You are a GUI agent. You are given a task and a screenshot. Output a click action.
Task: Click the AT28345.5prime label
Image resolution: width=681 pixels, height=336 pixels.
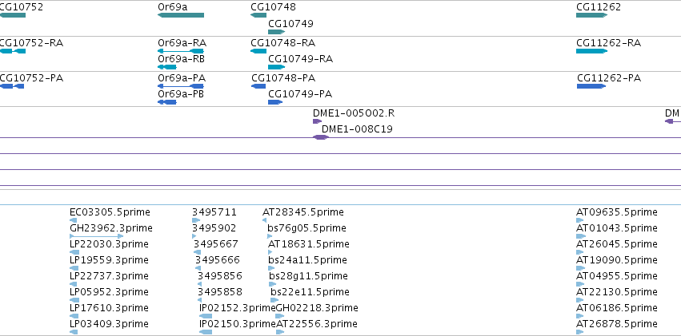coord(303,212)
